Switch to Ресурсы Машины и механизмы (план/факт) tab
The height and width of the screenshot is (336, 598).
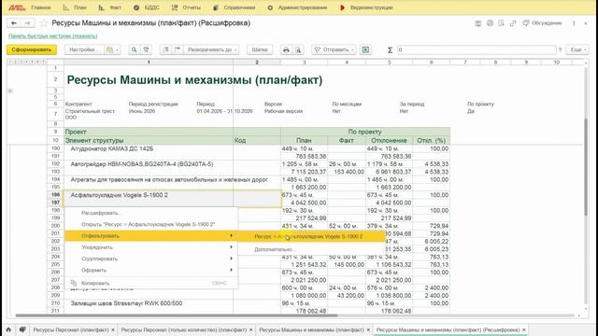pos(311,329)
